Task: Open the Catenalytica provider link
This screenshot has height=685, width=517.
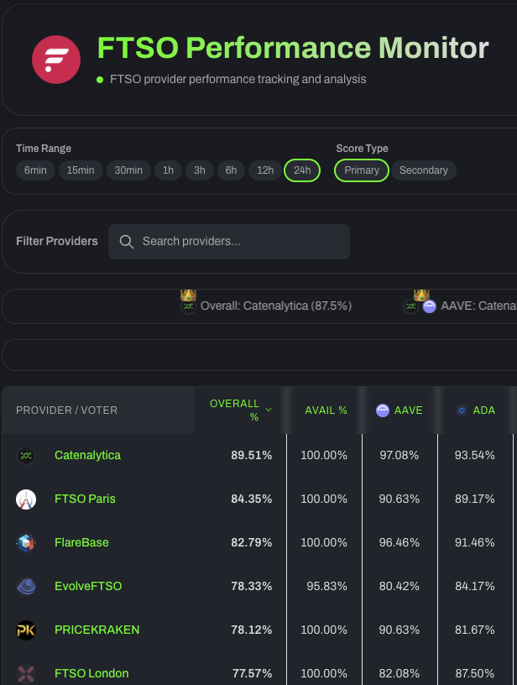Action: (x=88, y=455)
